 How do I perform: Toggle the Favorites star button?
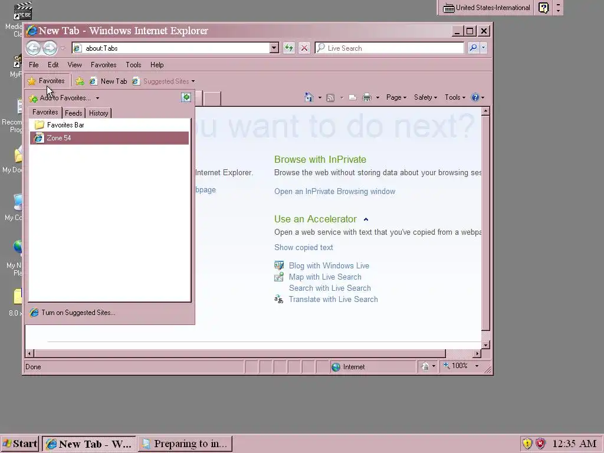point(47,81)
